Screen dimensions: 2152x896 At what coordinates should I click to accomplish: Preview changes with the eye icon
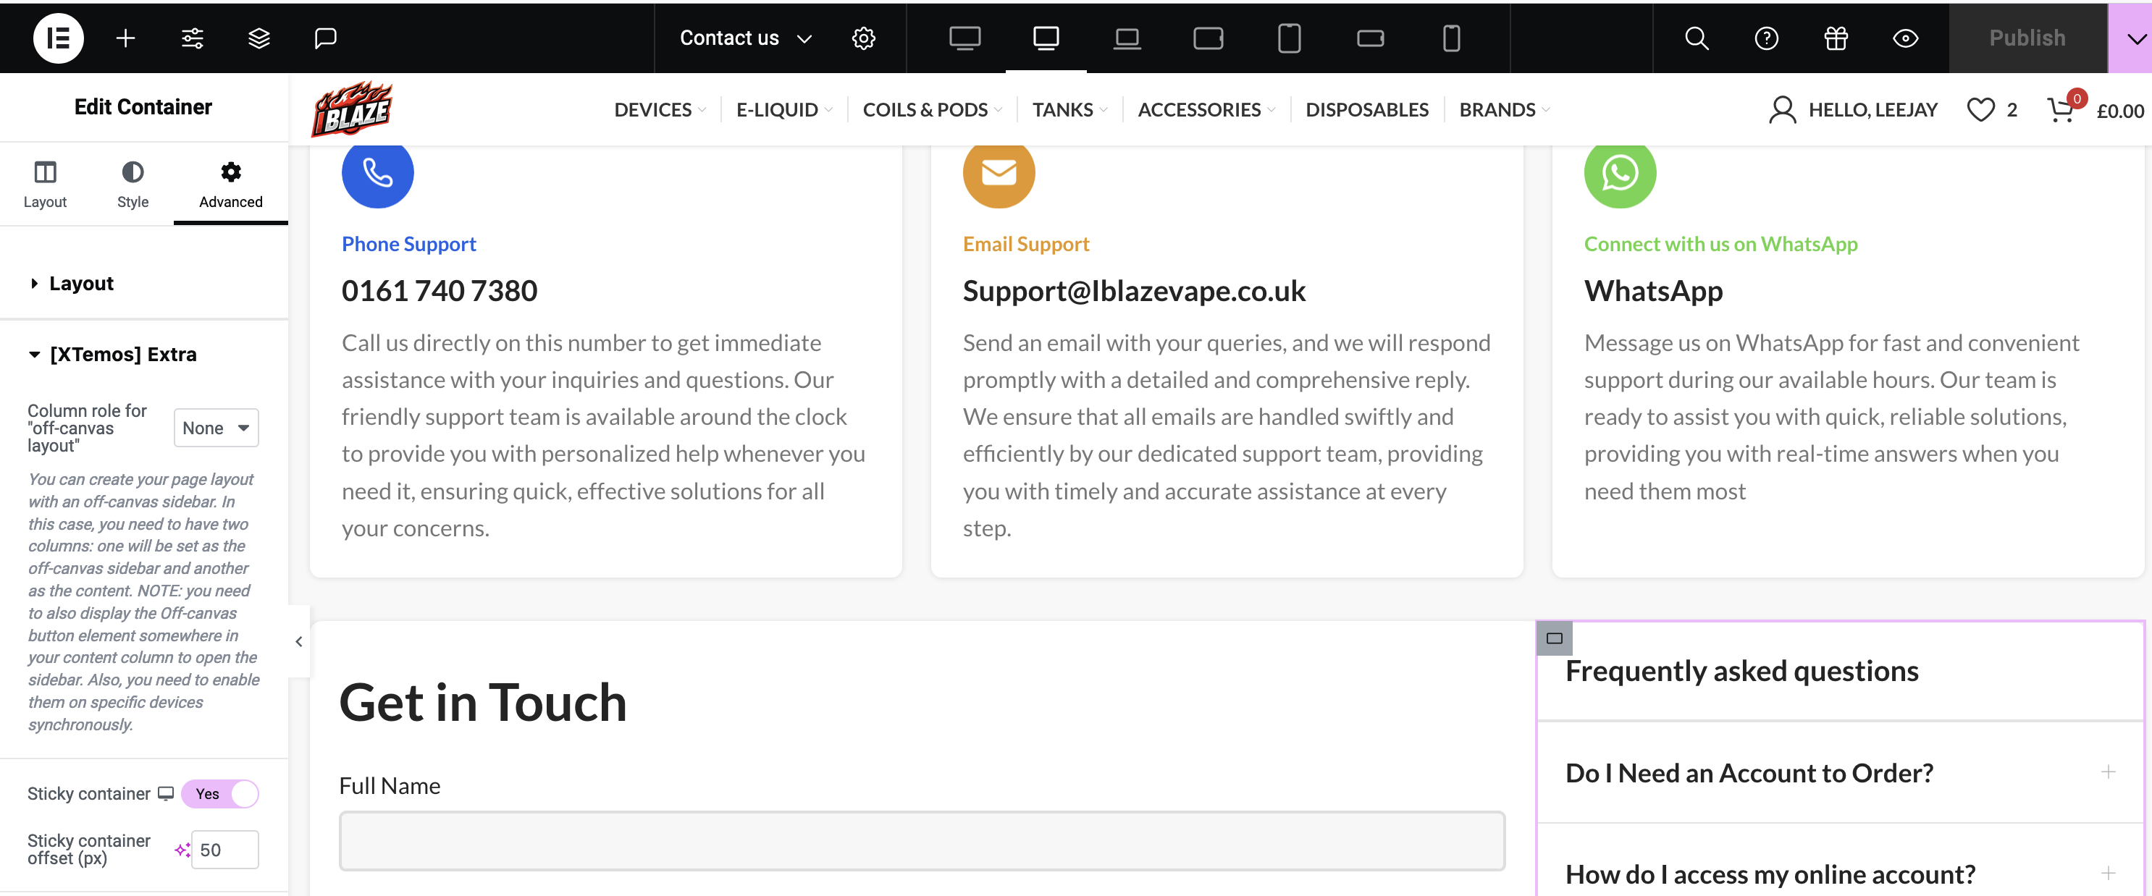1904,38
